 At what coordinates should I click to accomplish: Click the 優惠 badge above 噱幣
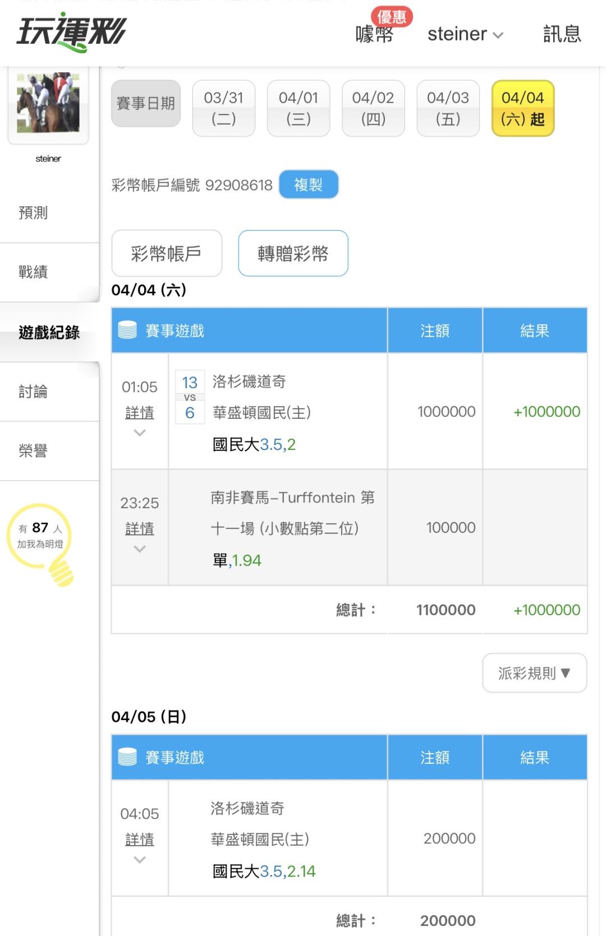392,16
